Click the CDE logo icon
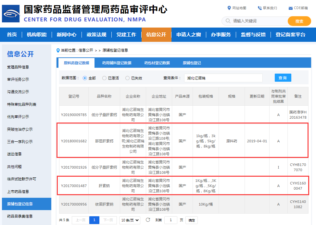Image resolution: width=316 pixels, height=225 pixels. tap(11, 14)
